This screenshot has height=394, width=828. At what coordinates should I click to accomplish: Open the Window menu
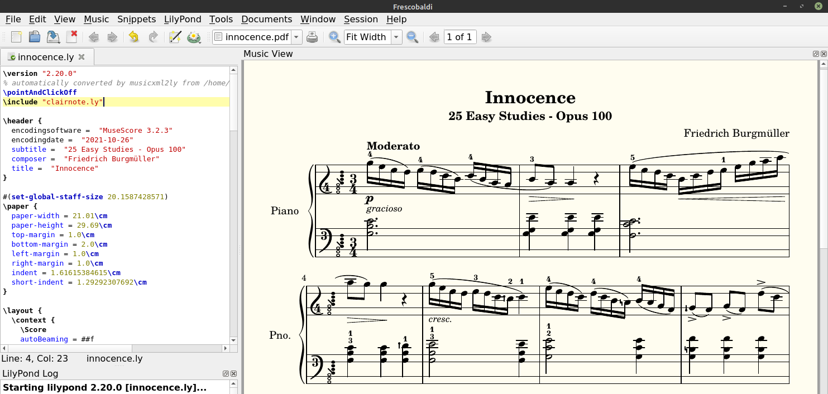click(x=318, y=19)
